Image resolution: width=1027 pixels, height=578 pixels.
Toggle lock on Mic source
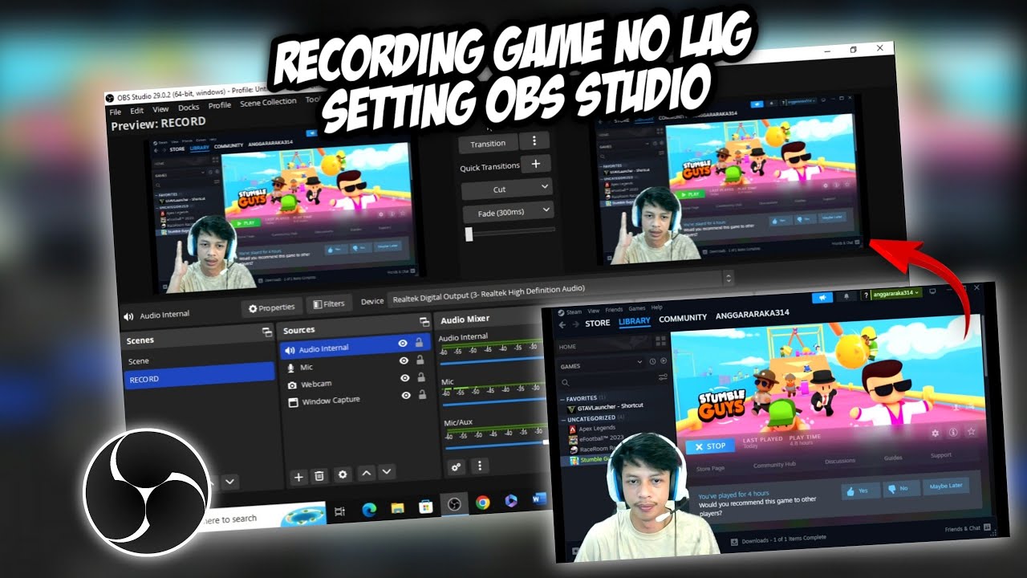coord(420,360)
